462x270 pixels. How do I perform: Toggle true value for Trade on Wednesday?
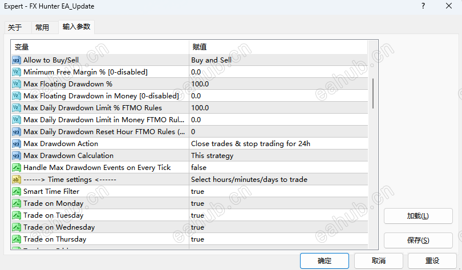click(197, 227)
